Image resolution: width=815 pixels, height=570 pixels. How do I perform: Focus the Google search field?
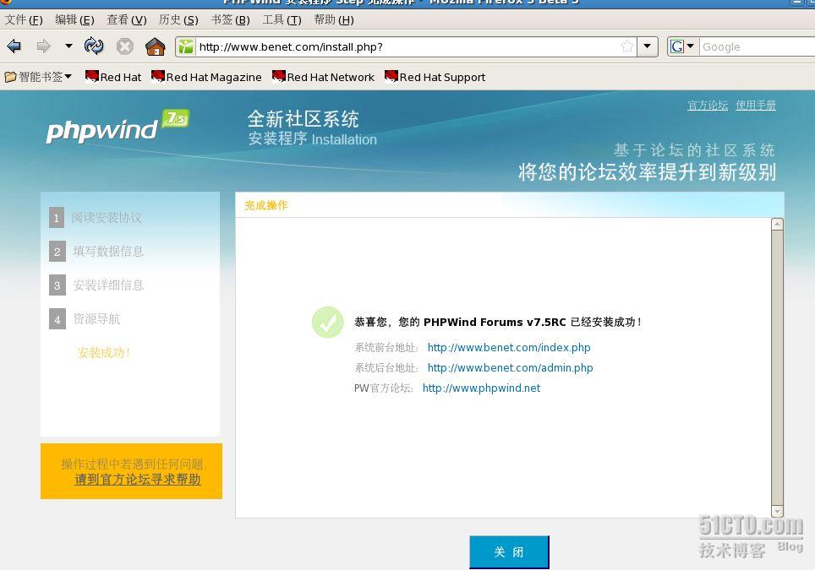[x=758, y=46]
